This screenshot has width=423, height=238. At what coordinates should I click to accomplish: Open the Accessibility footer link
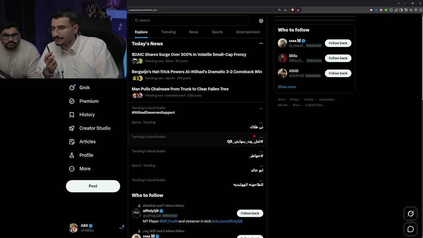coord(327,99)
